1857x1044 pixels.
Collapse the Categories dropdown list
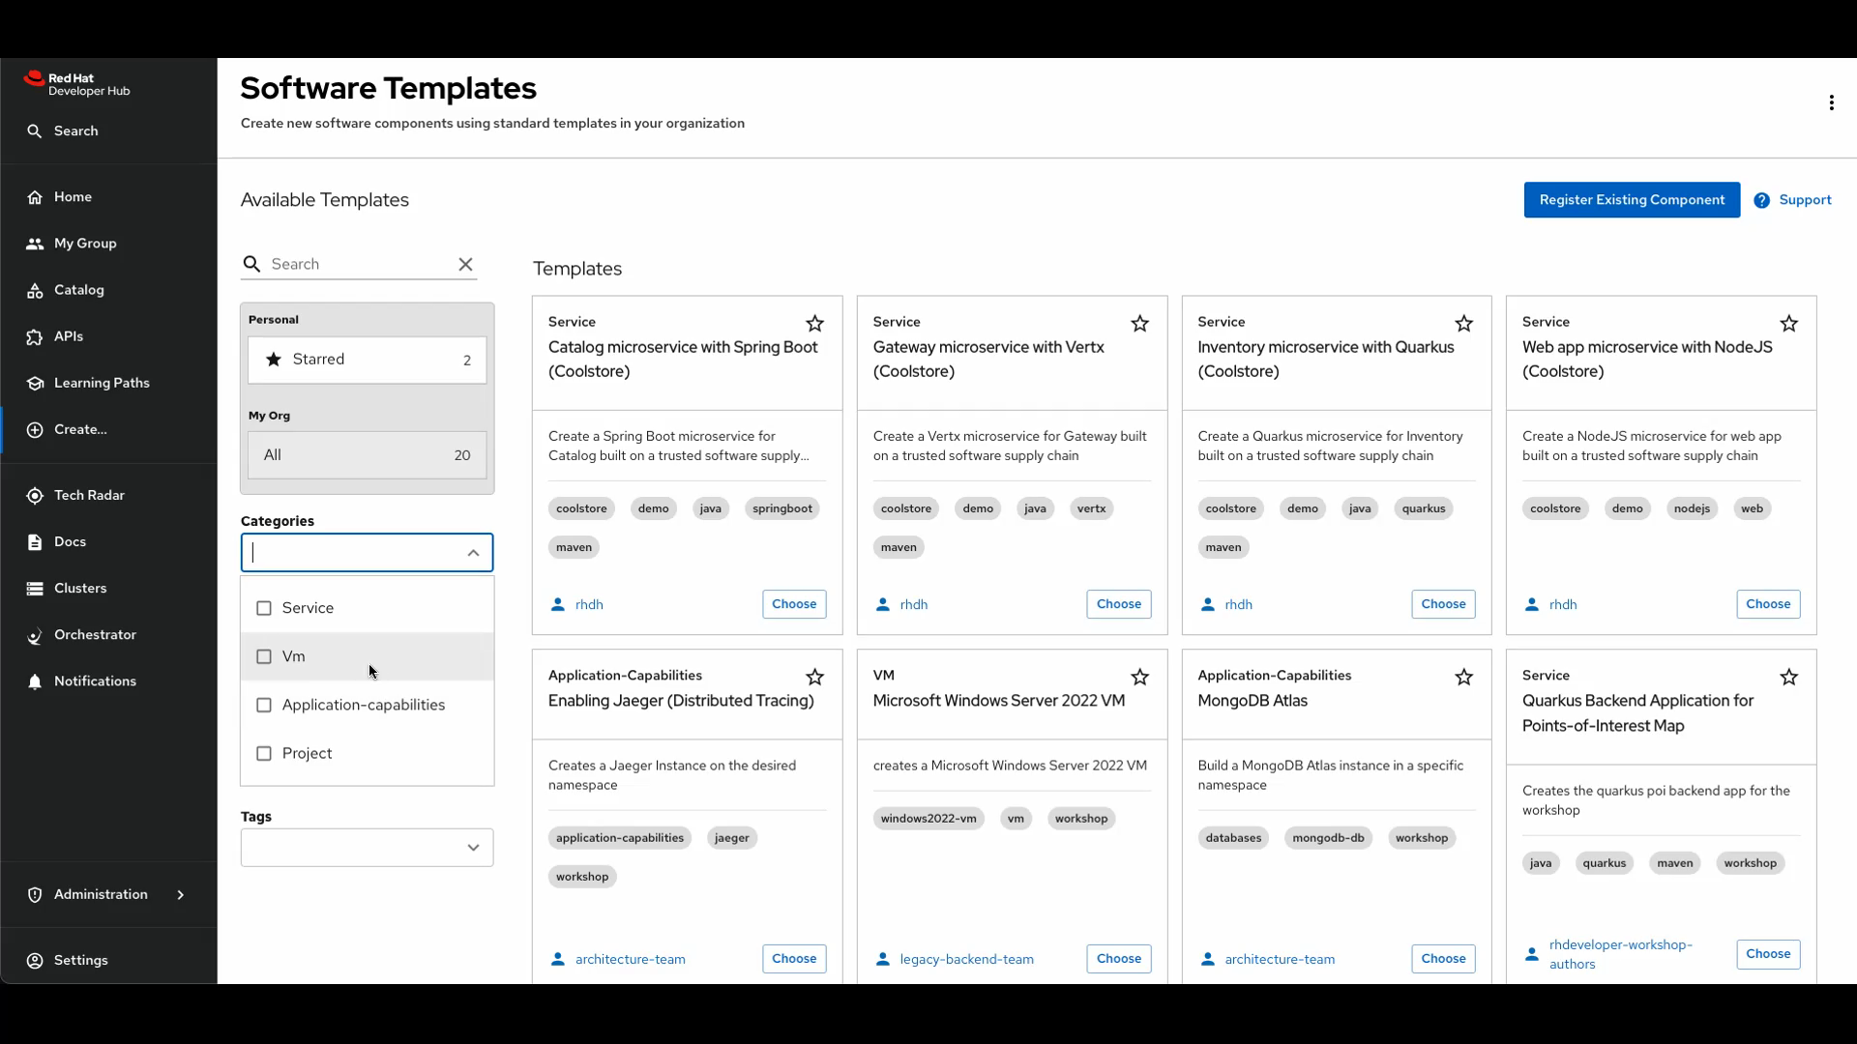(473, 552)
